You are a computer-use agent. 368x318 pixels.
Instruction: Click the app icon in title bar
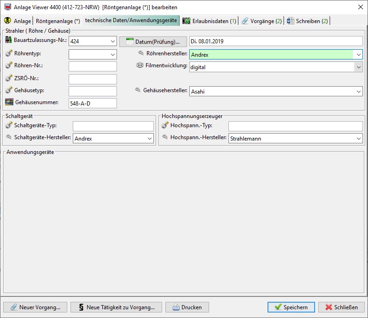(7, 7)
